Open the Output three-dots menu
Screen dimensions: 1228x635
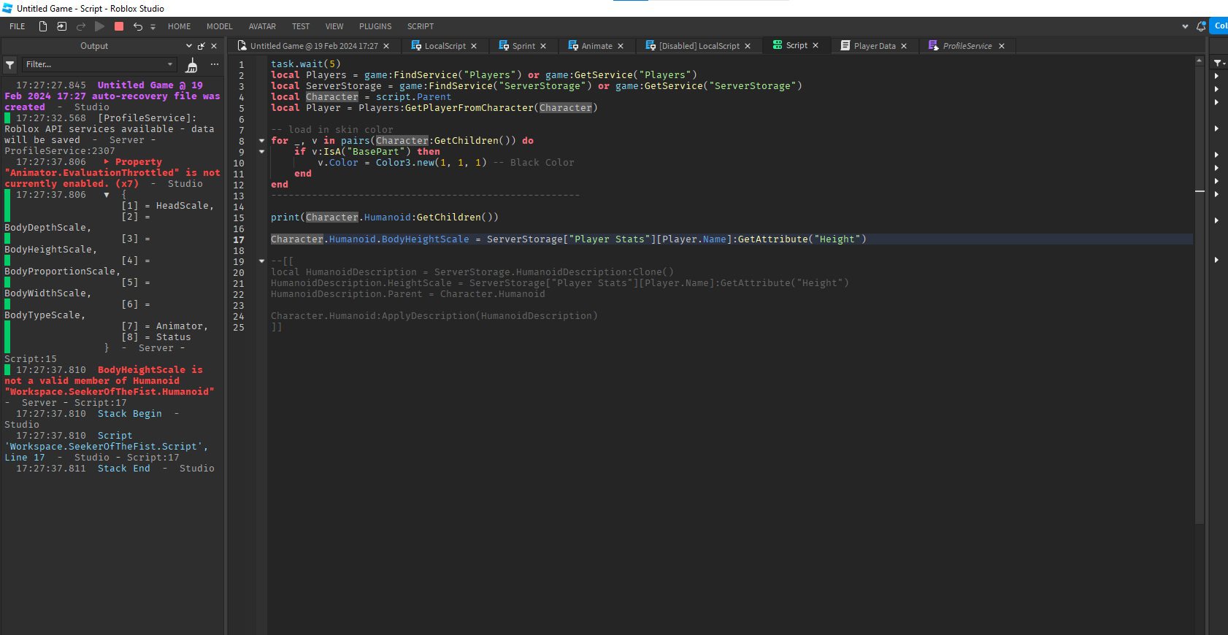point(215,64)
